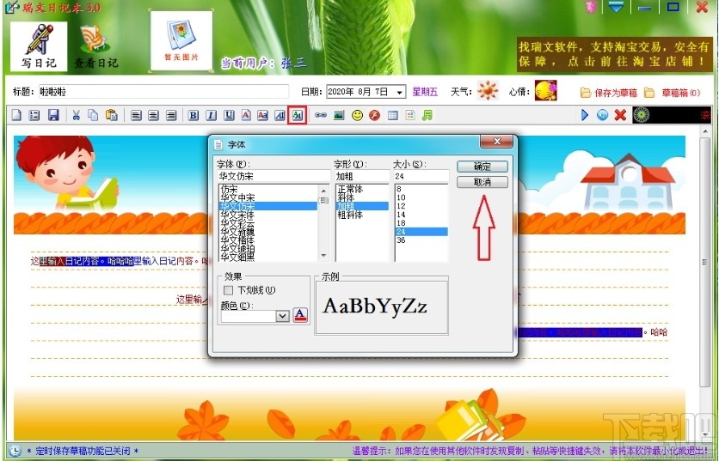Image resolution: width=719 pixels, height=461 pixels.
Task: Insert a hyperlink with the chain icon
Action: 321,115
